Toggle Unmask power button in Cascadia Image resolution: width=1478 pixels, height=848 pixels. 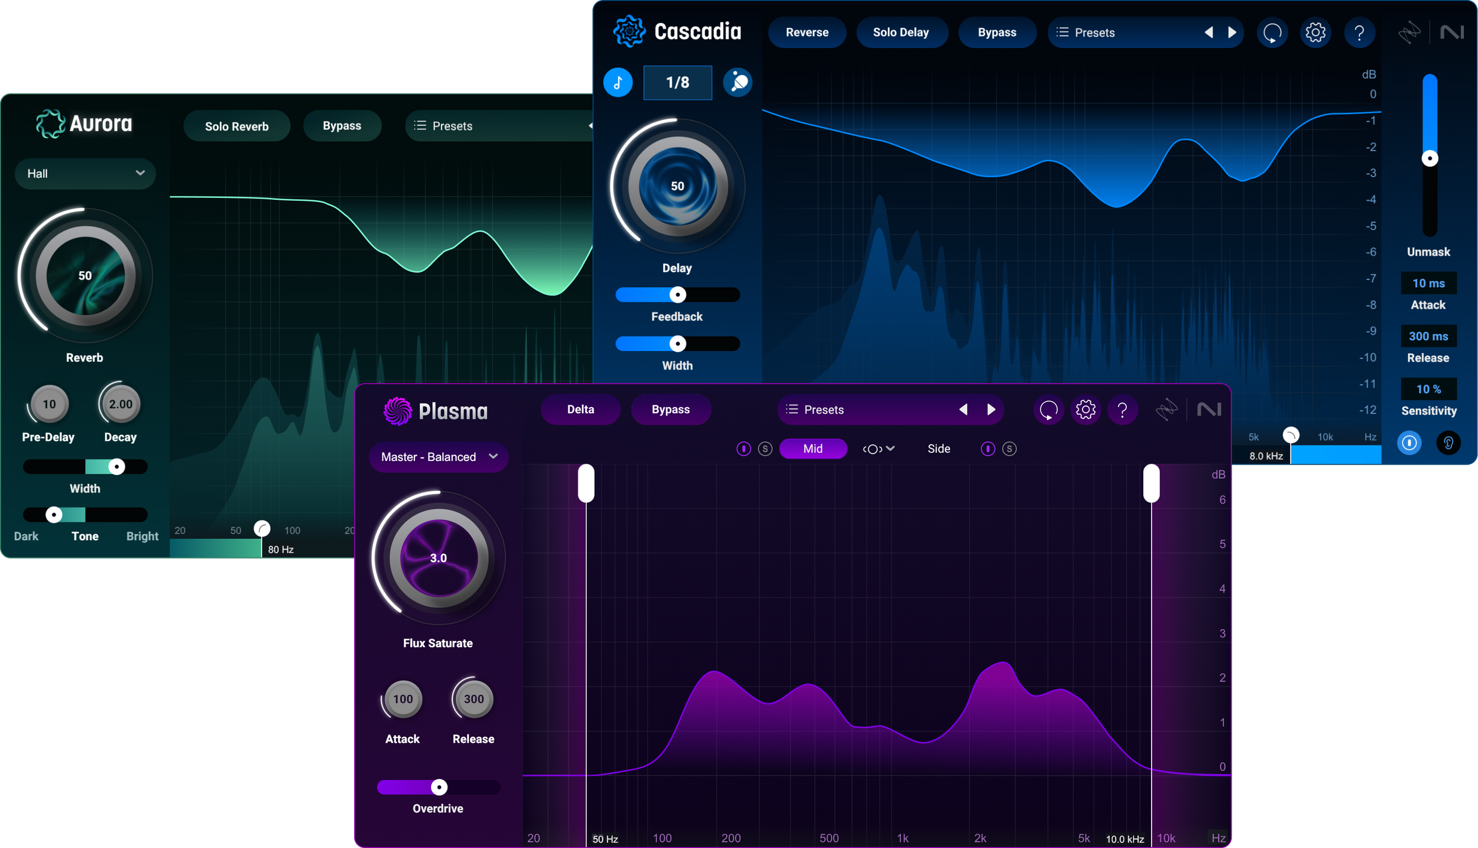click(x=1409, y=443)
